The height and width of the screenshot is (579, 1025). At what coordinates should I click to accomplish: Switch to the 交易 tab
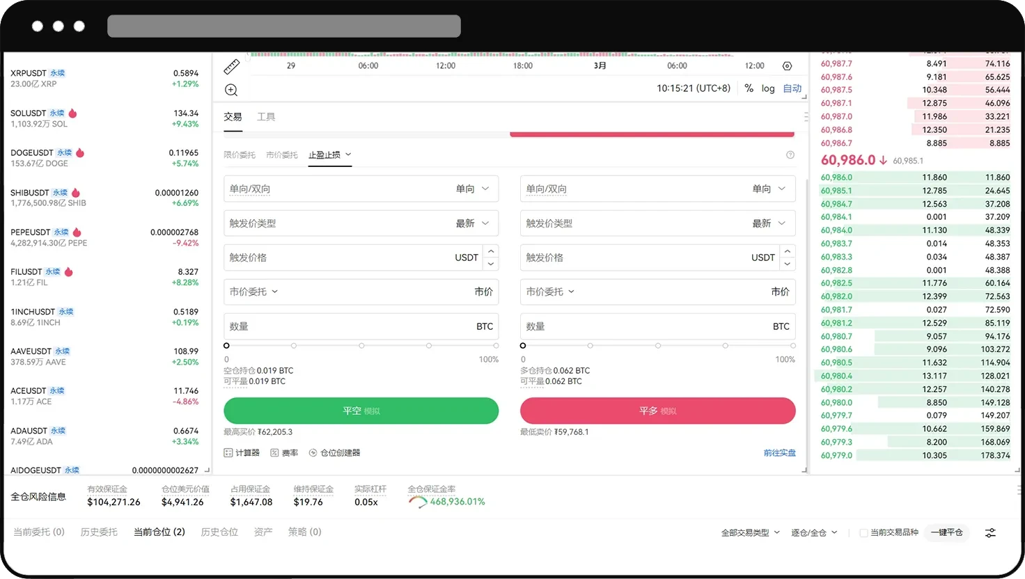(233, 117)
